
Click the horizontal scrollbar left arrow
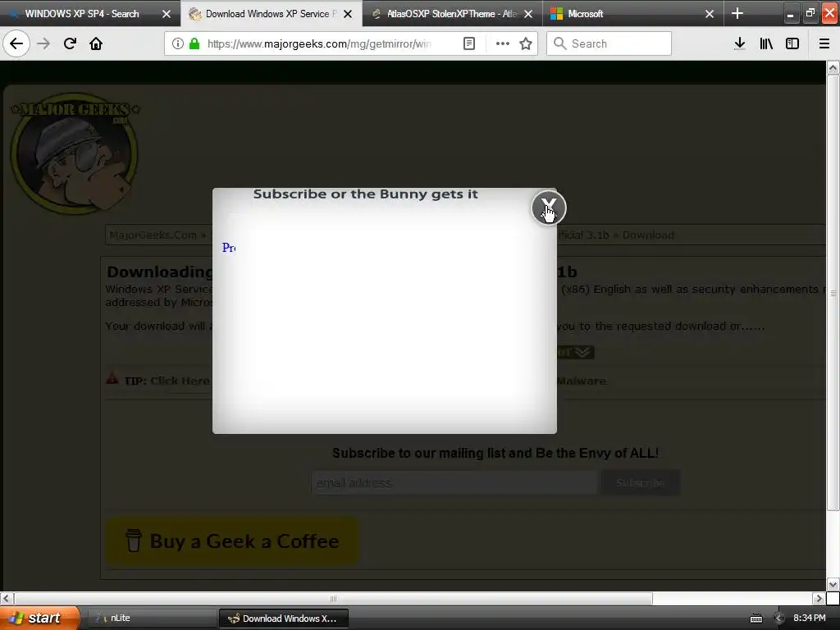point(6,598)
